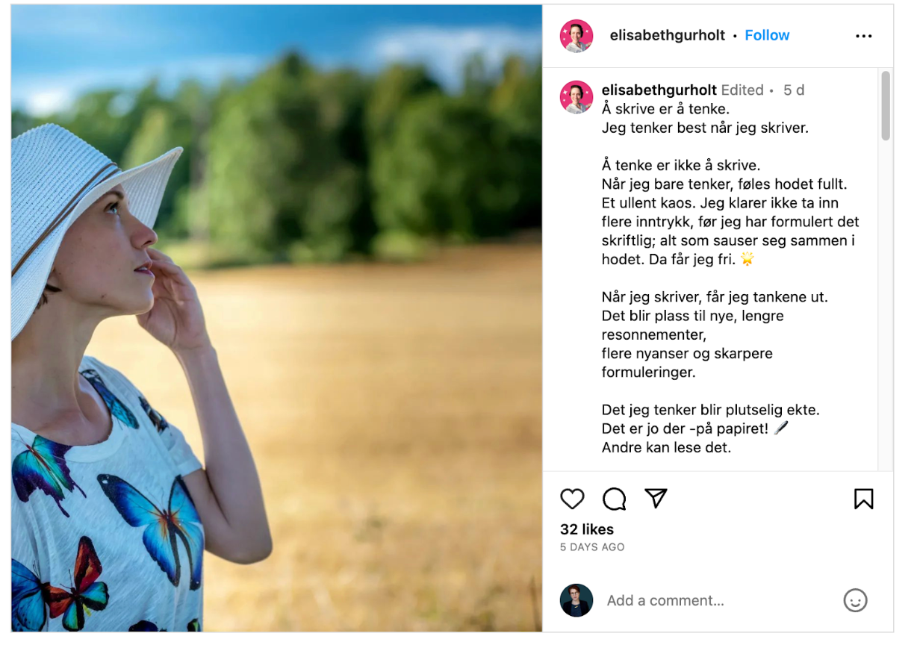Image resolution: width=920 pixels, height=648 pixels.
Task: Click the 5 DAYS AGO timestamp
Action: coord(592,547)
